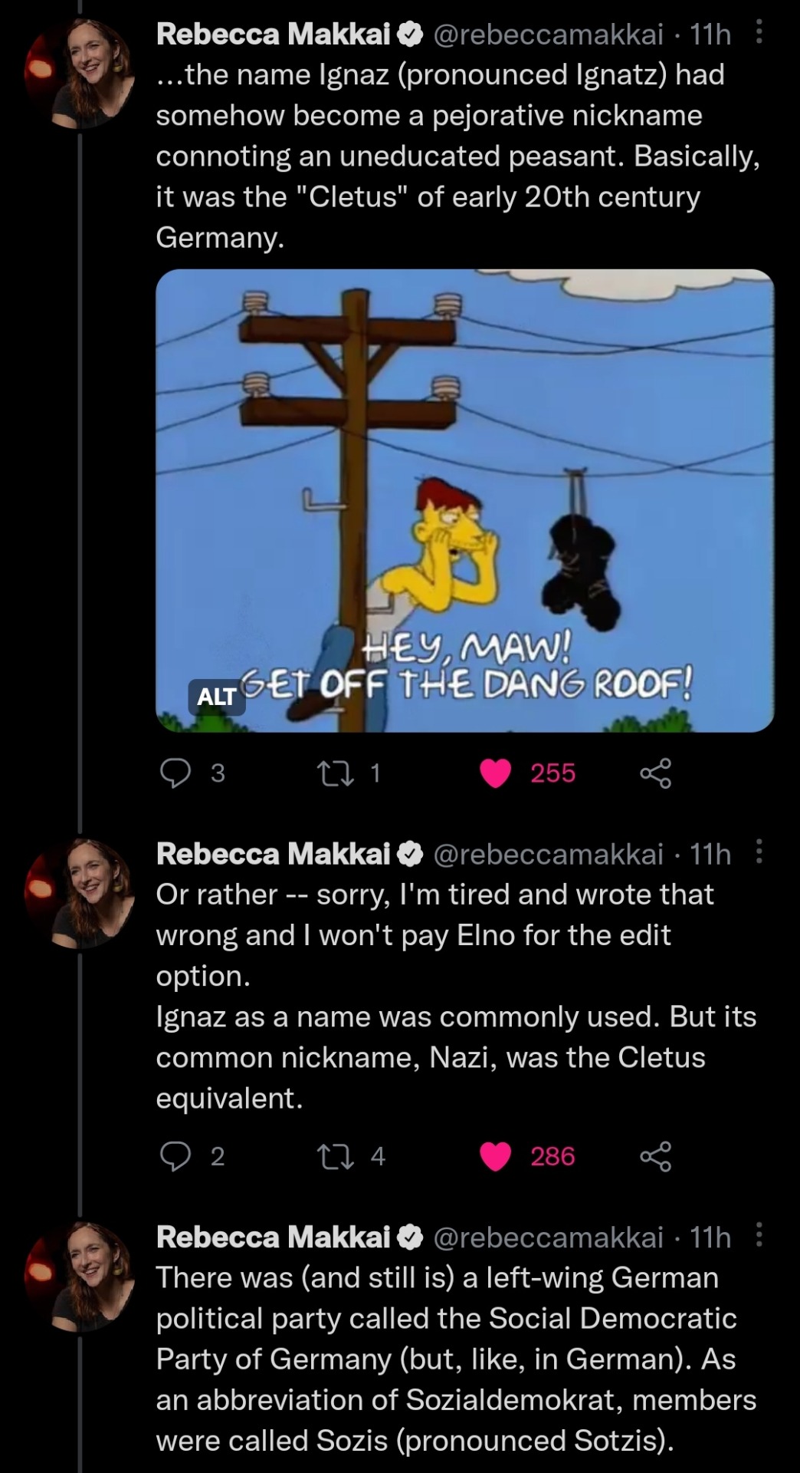Open more options menu on first tweet
Screen dimensions: 800x1473
coord(759,33)
